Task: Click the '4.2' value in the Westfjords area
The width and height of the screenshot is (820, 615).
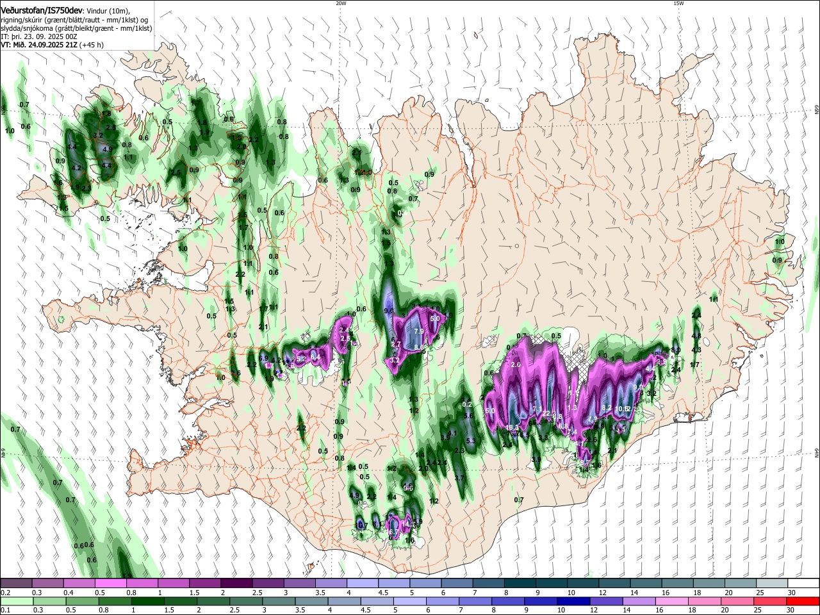Action: pyautogui.click(x=78, y=168)
